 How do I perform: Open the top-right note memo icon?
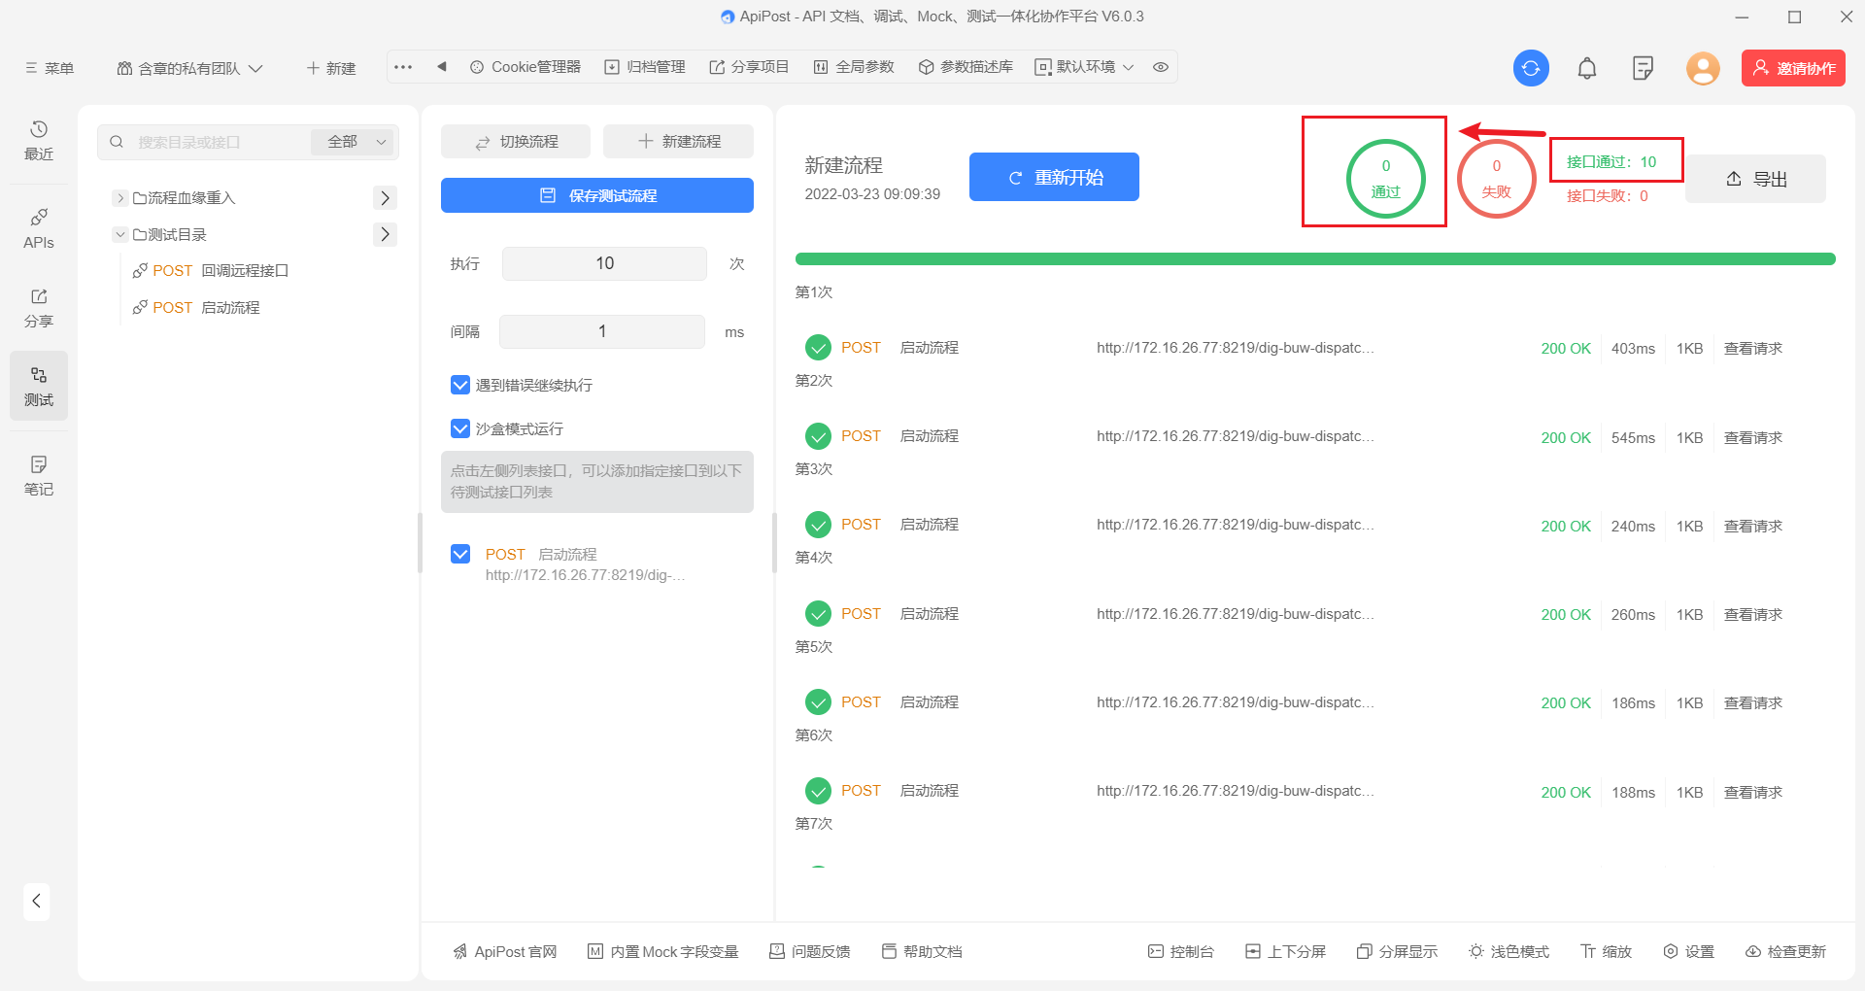(1643, 68)
